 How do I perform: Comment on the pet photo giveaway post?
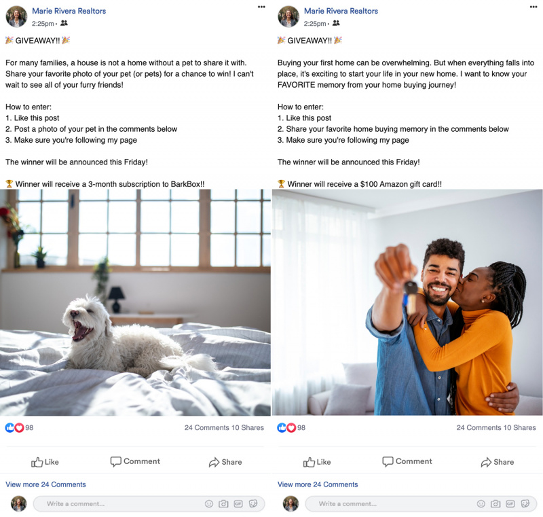[x=135, y=461]
